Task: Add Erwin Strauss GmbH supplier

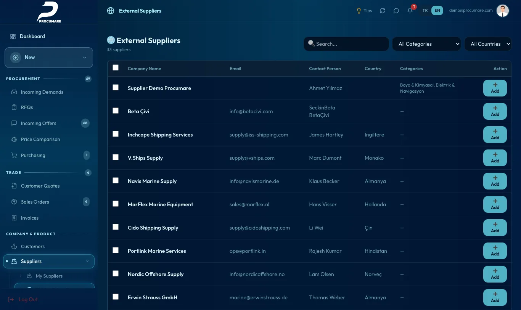Action: click(495, 297)
